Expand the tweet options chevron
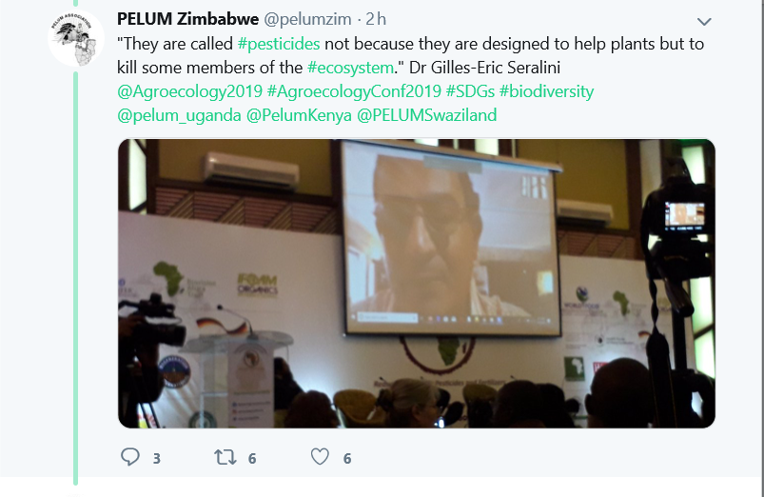Screen dimensions: 764x497 [704, 22]
